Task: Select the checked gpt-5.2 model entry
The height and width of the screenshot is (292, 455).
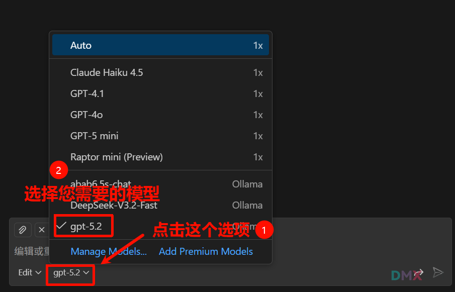Action: (x=160, y=227)
